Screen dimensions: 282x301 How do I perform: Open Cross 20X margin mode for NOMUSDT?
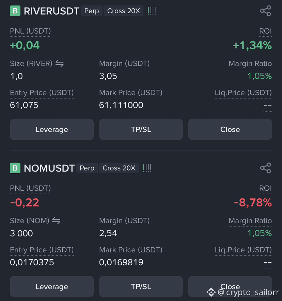[119, 168]
